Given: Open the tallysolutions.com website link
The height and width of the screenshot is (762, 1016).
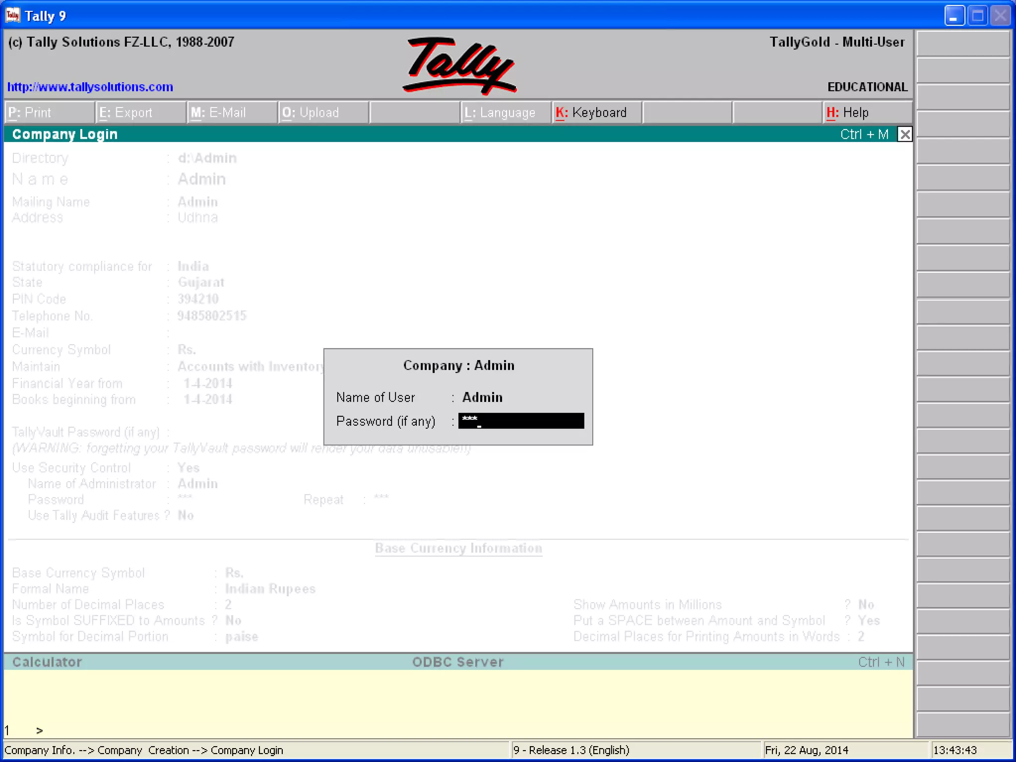Looking at the screenshot, I should [x=90, y=87].
